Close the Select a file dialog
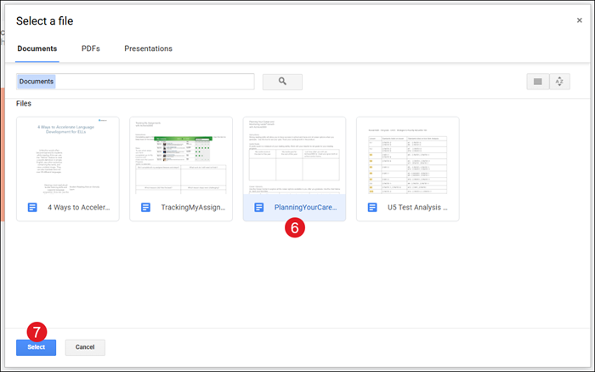Image resolution: width=595 pixels, height=372 pixels. tap(579, 20)
